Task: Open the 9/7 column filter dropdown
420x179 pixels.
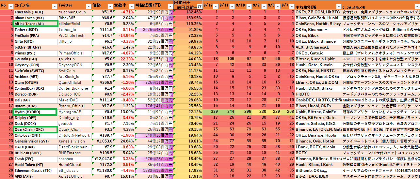Action: tap(292, 6)
